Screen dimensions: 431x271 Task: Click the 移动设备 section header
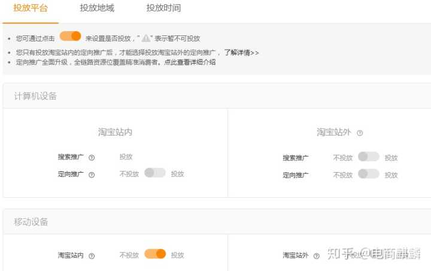31,222
